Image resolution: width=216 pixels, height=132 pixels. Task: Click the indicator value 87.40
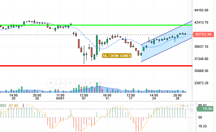[13, 106]
